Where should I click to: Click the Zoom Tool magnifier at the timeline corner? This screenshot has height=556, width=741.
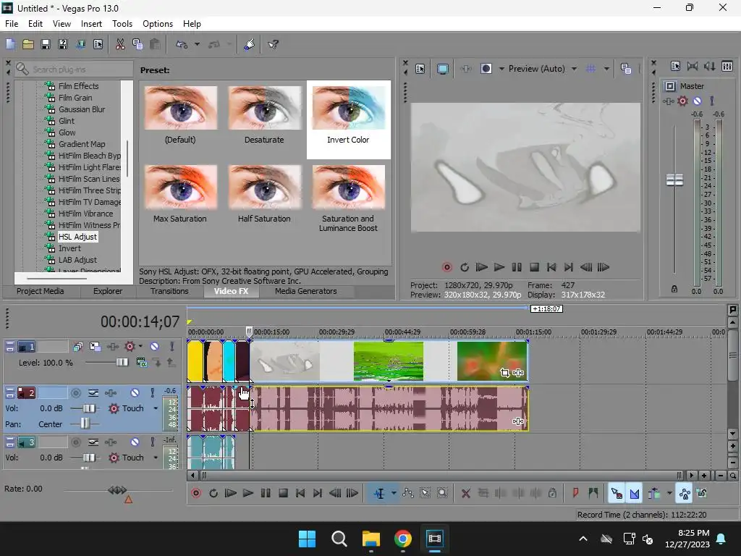[732, 476]
